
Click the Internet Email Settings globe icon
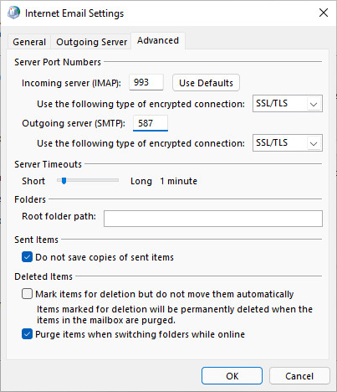pyautogui.click(x=13, y=13)
